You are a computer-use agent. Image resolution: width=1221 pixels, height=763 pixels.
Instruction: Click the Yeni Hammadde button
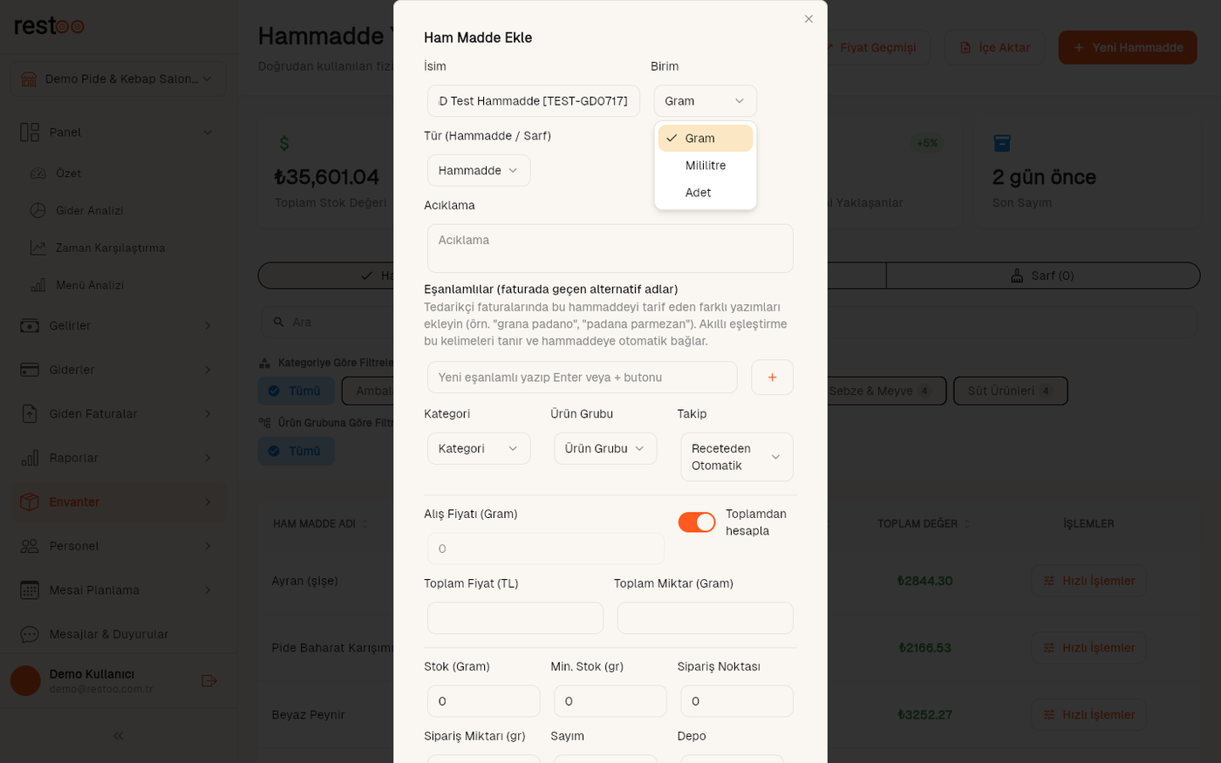(1128, 48)
